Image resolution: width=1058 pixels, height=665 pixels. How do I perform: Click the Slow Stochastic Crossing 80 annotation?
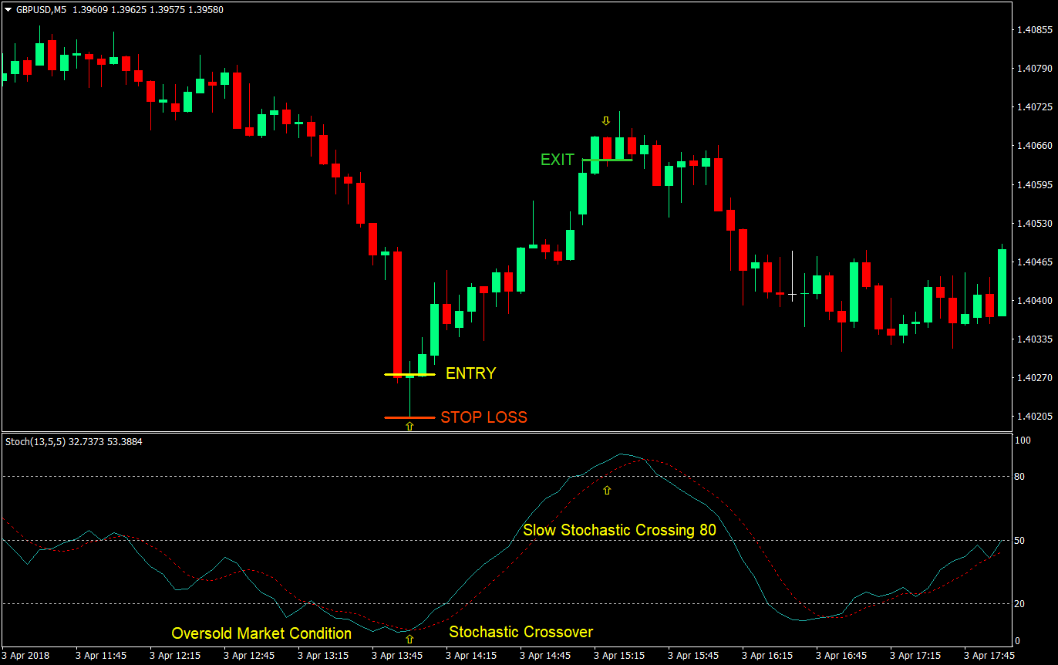point(618,530)
